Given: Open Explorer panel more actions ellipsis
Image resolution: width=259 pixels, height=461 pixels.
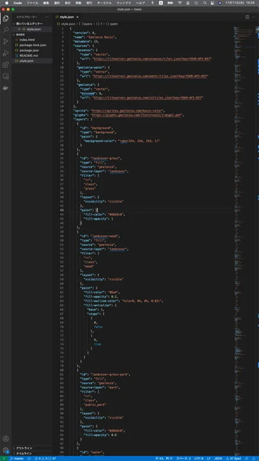Looking at the screenshot, I should point(47,17).
